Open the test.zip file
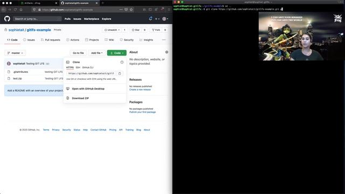This screenshot has height=194, width=345. click(x=17, y=79)
